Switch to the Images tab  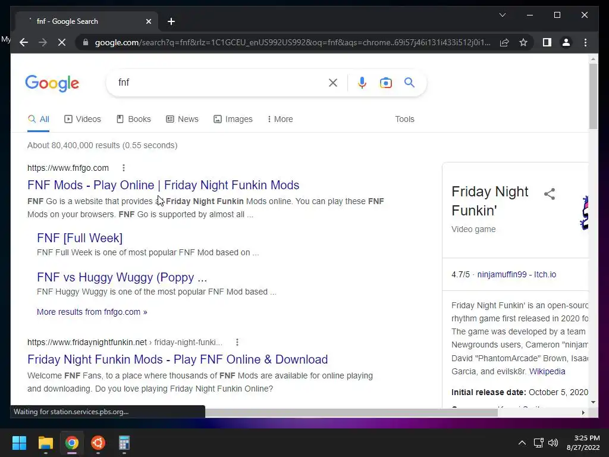(233, 119)
